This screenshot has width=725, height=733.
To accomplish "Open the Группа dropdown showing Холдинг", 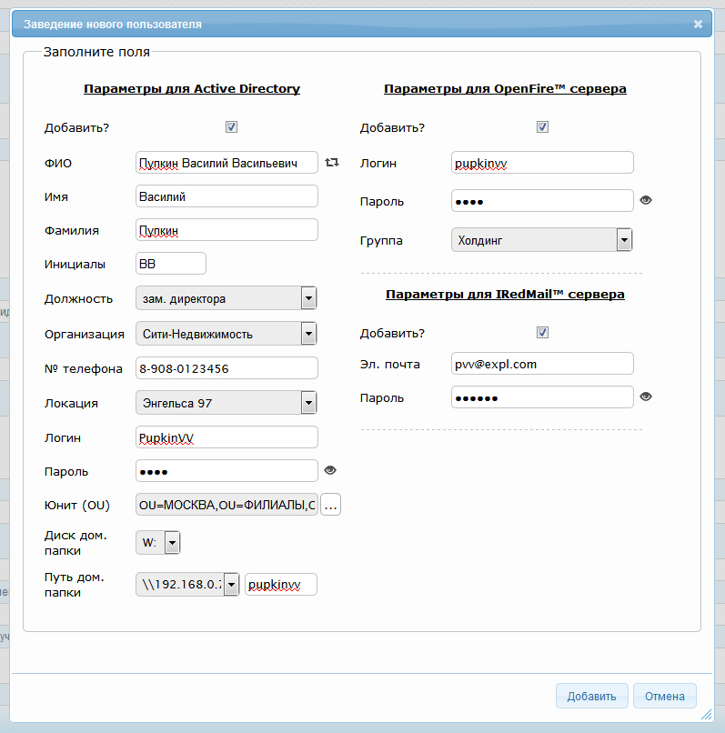I will coord(541,240).
